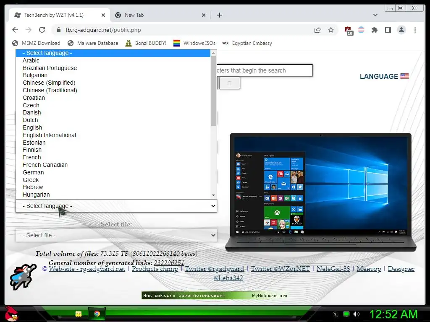Click the language list scrollbar thumb
Screen dimensions: 430x322
213,91
